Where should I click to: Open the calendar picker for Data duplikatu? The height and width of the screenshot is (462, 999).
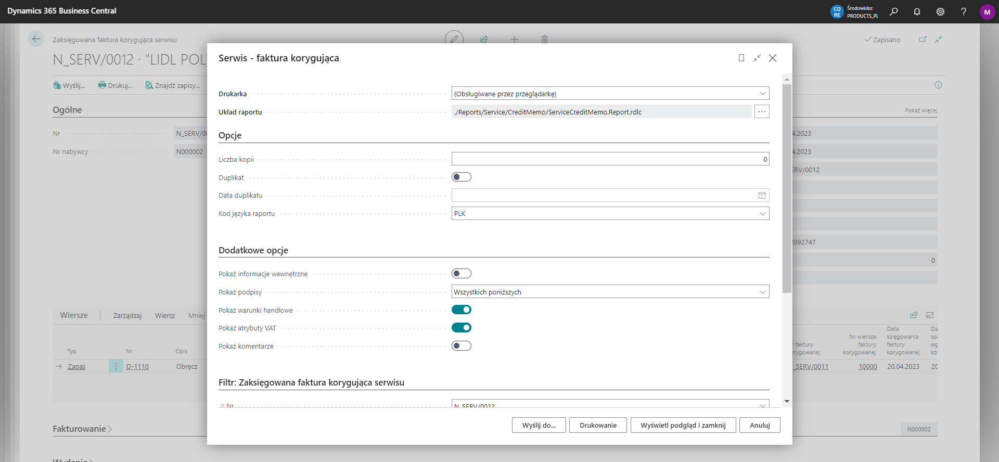(762, 196)
